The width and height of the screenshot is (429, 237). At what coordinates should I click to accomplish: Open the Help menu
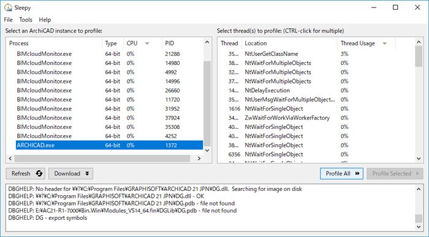point(45,20)
